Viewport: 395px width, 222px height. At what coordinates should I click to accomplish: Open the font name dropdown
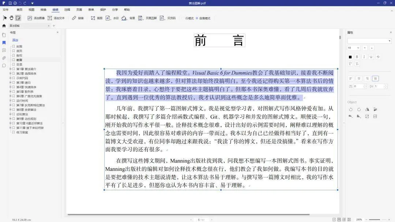click(x=369, y=41)
